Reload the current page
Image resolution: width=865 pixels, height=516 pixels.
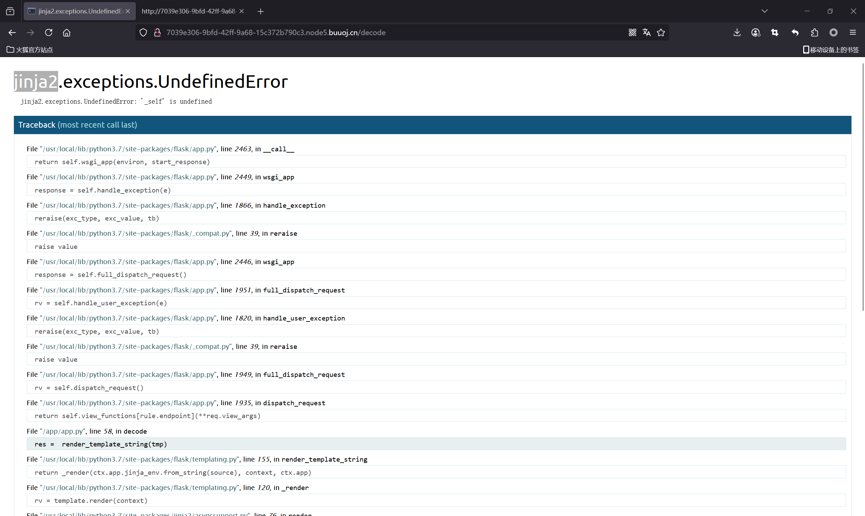pos(49,32)
